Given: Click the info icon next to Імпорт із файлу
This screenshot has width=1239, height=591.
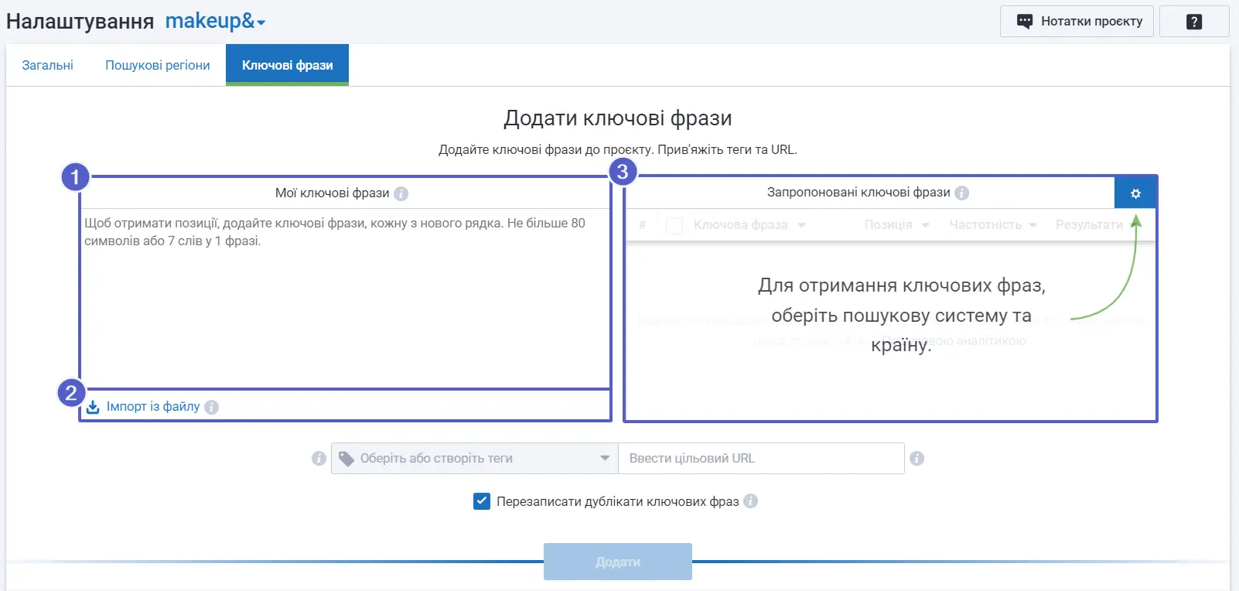Looking at the screenshot, I should click(211, 407).
